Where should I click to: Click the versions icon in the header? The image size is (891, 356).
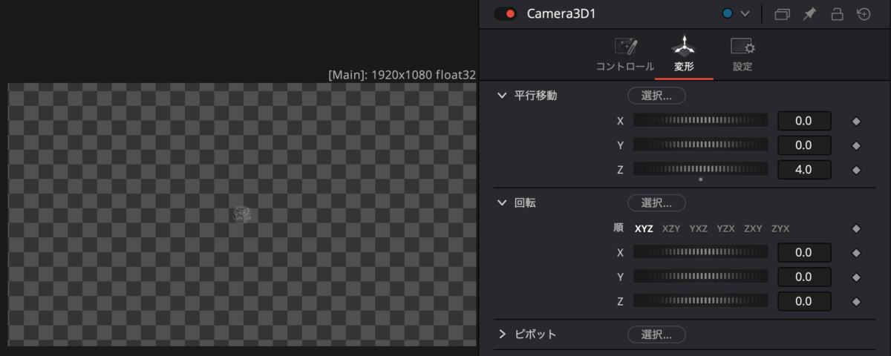[782, 13]
